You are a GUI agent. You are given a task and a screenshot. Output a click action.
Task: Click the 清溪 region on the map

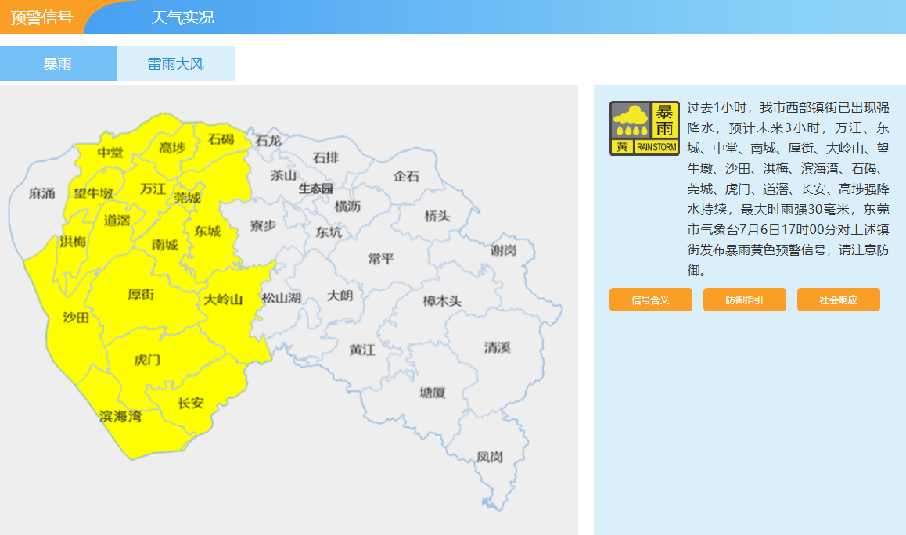[497, 347]
